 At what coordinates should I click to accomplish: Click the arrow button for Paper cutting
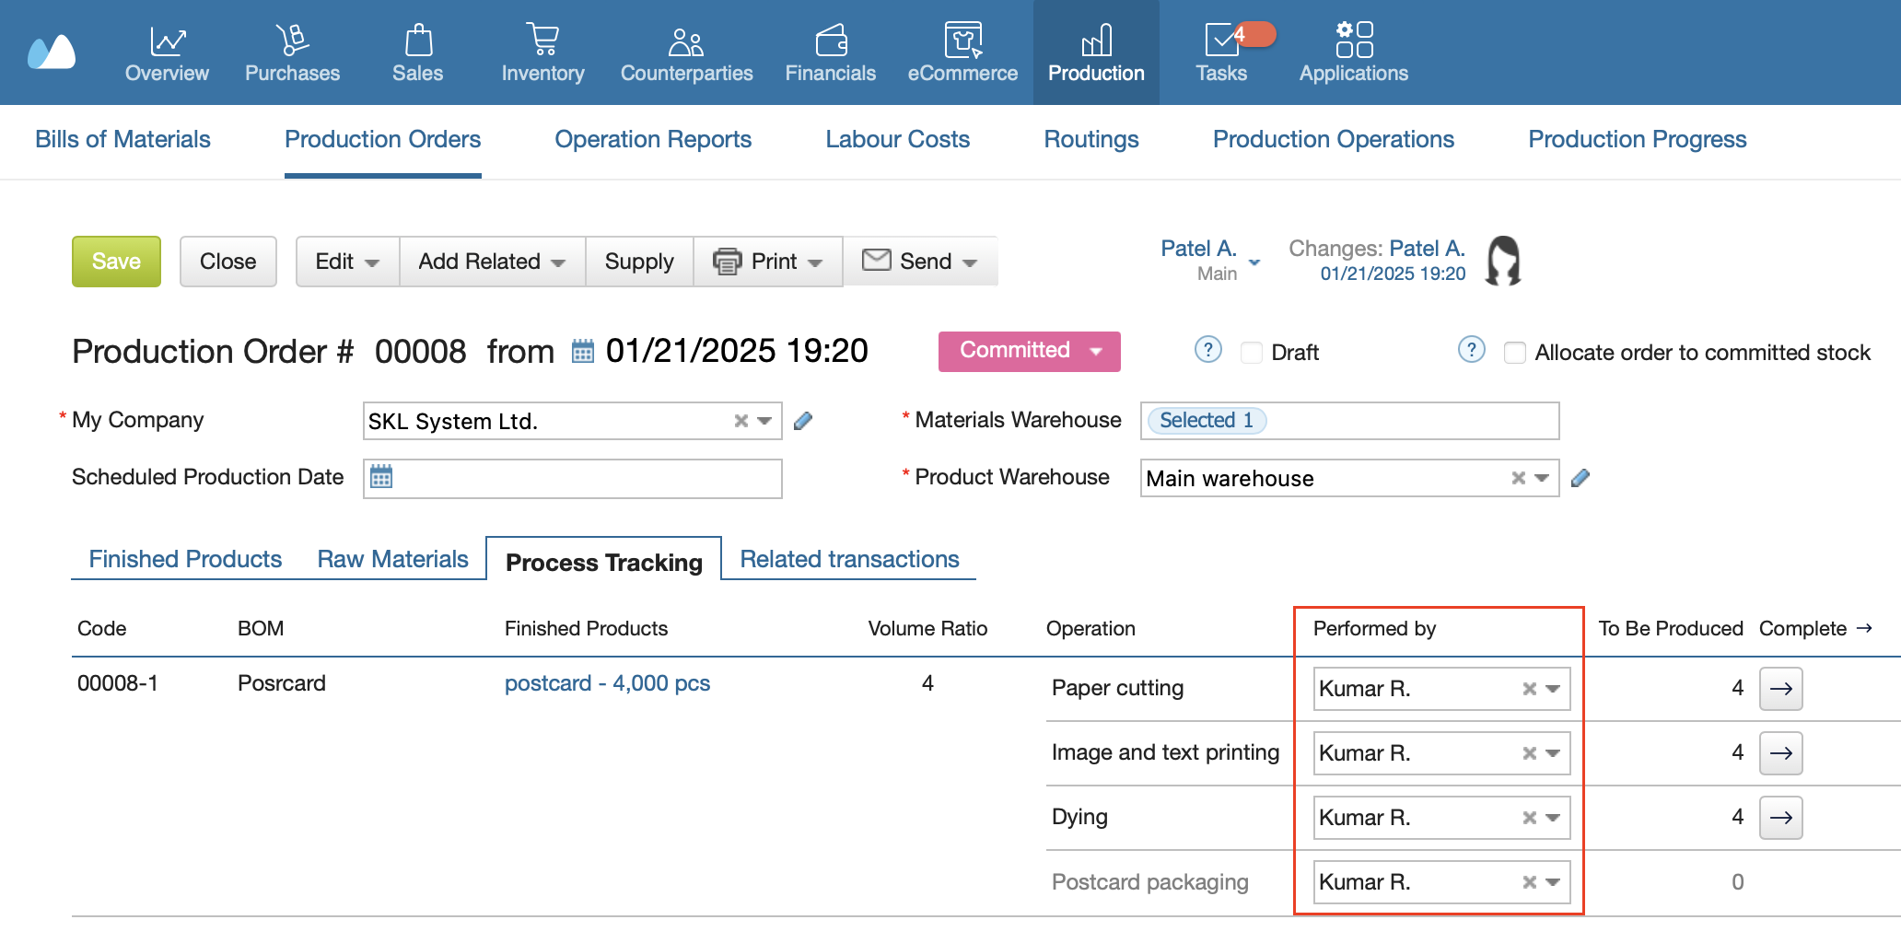(1780, 689)
